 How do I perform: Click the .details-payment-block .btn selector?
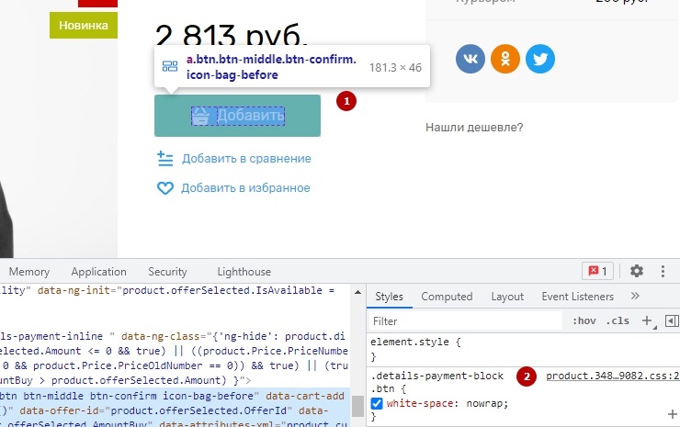pyautogui.click(x=436, y=382)
